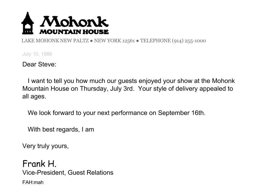Click the bullet before TELEPHONE
Viewport: 257px width, 192px height.
(137, 41)
